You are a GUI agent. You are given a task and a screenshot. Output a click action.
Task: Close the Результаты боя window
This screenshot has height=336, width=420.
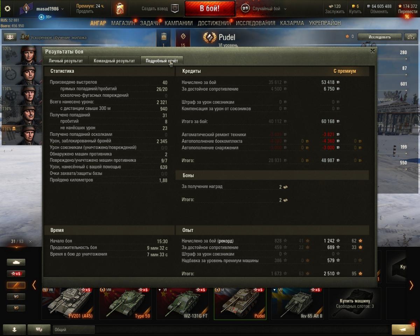click(x=372, y=51)
